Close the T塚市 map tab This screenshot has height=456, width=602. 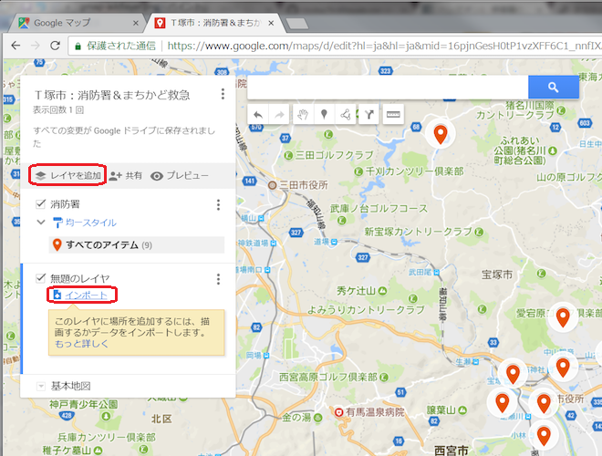[271, 23]
